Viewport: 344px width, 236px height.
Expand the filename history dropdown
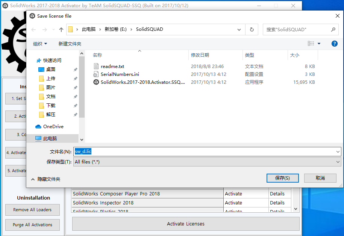(x=338, y=151)
